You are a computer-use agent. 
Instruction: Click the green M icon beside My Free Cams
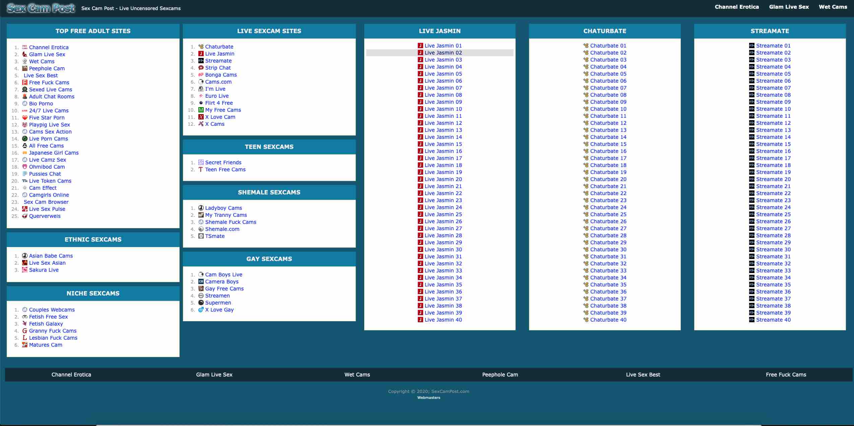[201, 110]
